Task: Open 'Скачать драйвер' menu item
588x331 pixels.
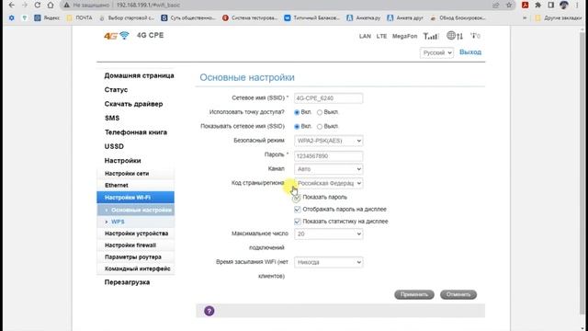Action: tap(133, 104)
